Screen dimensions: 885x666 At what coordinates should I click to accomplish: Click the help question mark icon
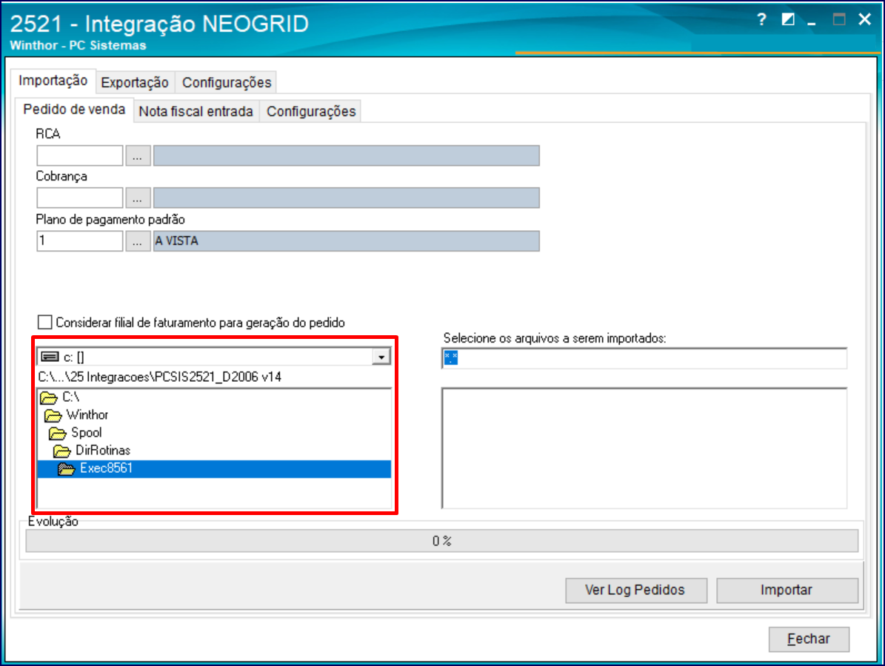[761, 20]
